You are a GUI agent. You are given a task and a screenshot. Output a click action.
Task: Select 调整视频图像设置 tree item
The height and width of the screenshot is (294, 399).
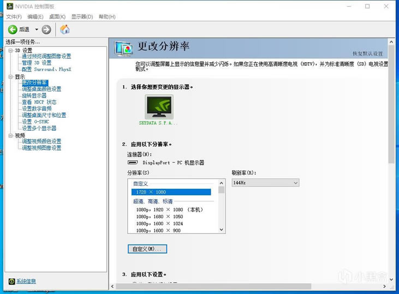click(41, 148)
